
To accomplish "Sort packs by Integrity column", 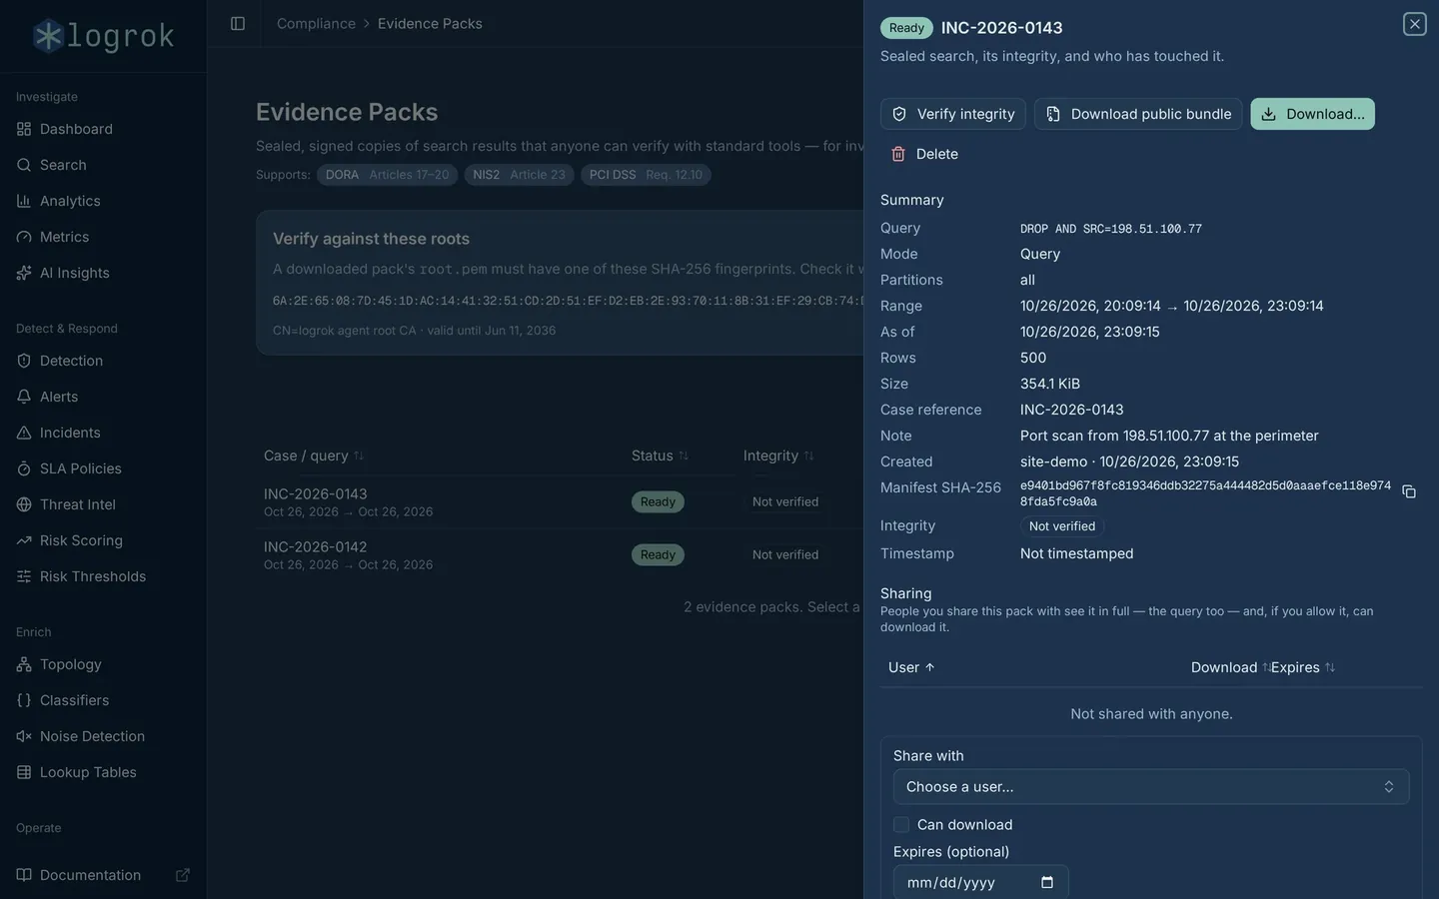I will coord(778,455).
